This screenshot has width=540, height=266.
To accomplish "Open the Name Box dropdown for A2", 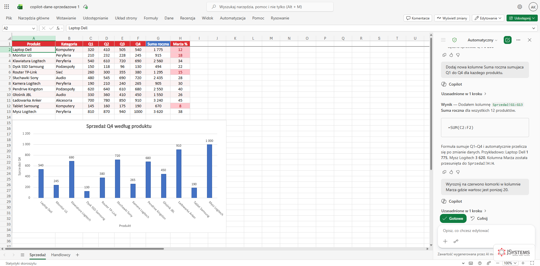I will [x=33, y=28].
